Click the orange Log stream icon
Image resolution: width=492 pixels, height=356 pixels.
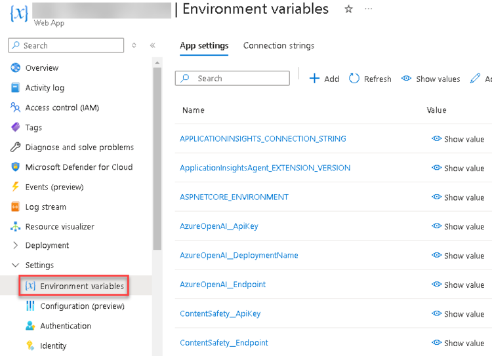[x=15, y=207]
